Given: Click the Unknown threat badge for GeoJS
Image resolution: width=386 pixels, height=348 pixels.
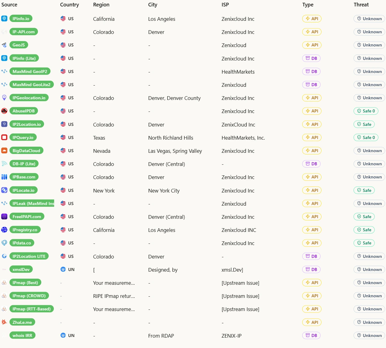Looking at the screenshot, I should pyautogui.click(x=369, y=45).
